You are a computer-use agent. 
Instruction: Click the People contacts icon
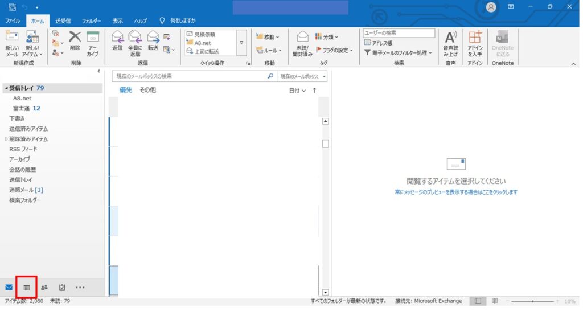coord(44,287)
